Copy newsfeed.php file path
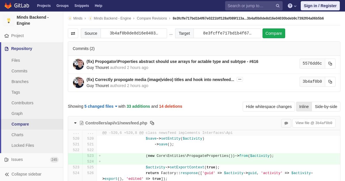The image size is (345, 181). (x=152, y=123)
